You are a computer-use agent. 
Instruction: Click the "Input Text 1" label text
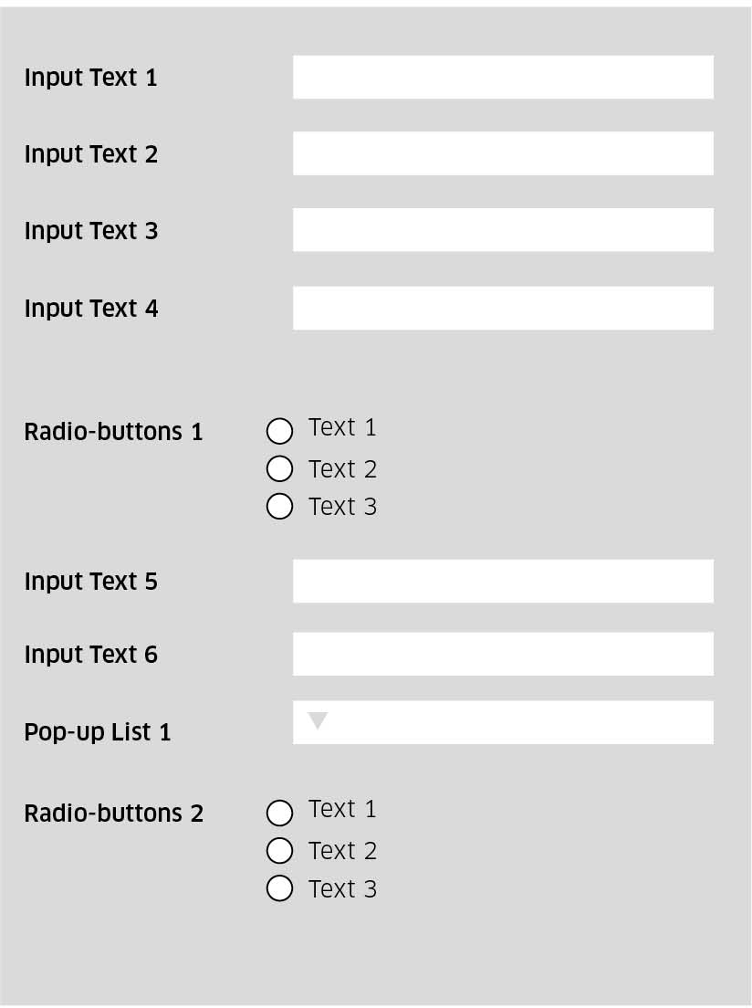[x=90, y=78]
